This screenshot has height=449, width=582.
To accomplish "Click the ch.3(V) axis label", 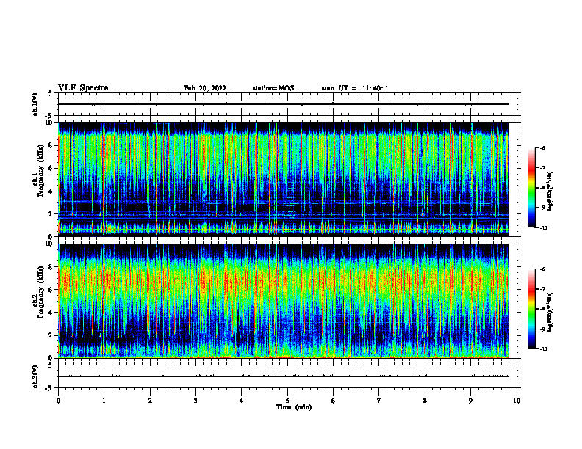I will point(35,376).
